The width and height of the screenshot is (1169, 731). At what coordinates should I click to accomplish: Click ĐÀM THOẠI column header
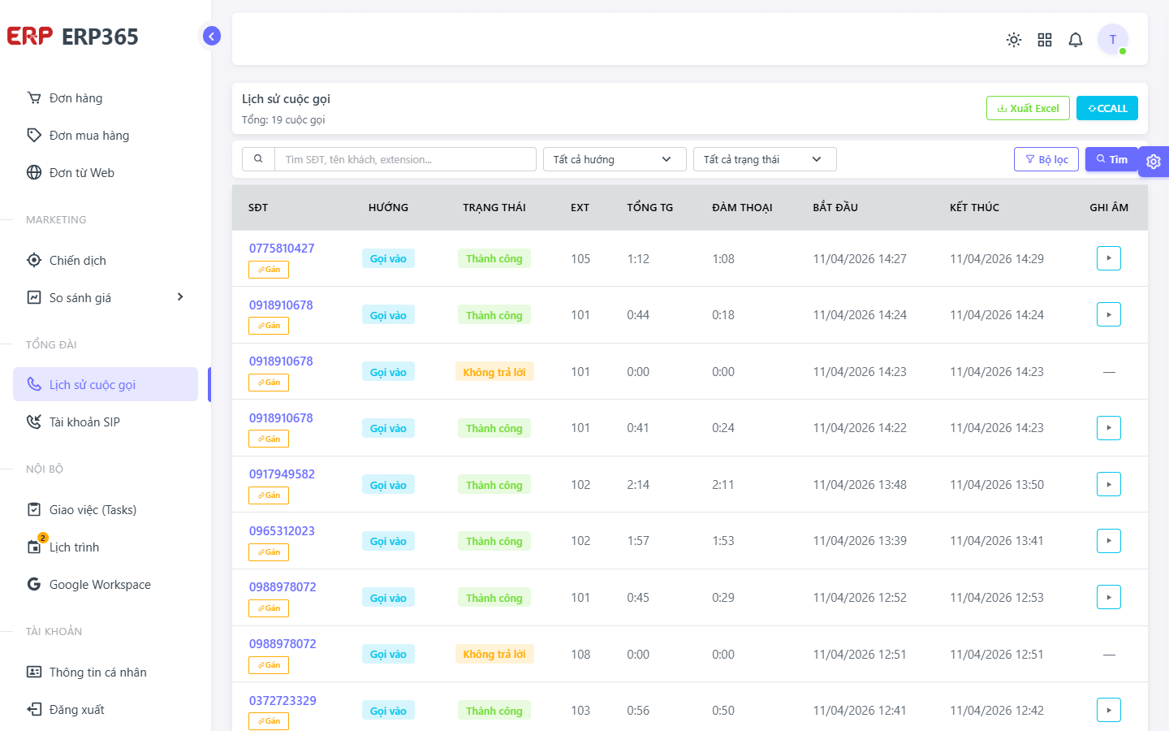tap(742, 208)
